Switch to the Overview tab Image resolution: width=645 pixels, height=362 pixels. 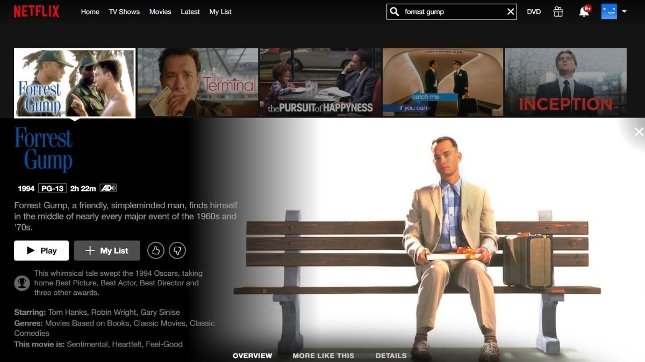(x=253, y=356)
